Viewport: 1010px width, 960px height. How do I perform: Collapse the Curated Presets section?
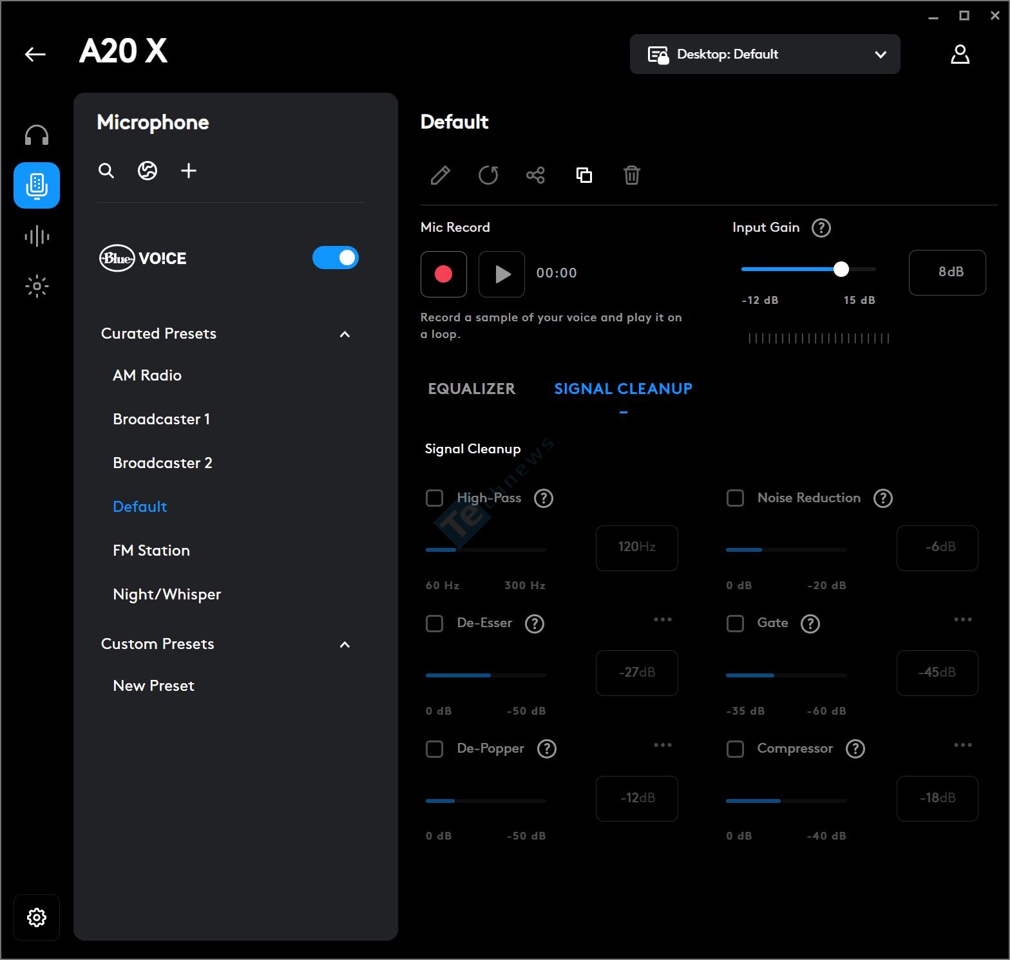pos(345,334)
